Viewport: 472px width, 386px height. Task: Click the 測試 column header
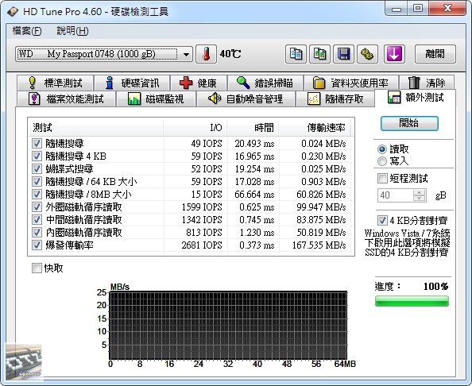pos(95,128)
